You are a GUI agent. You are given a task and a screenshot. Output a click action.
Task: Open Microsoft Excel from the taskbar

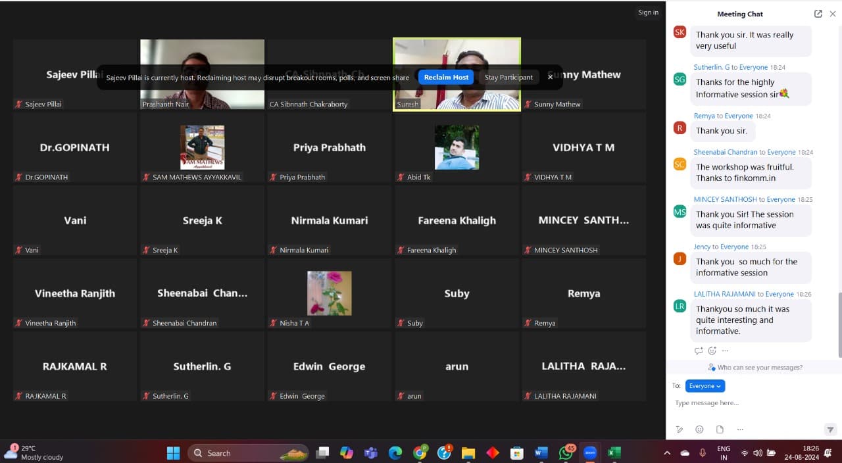tap(614, 452)
